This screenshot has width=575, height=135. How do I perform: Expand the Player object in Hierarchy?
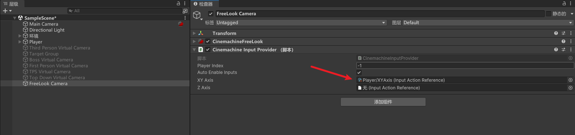coord(20,42)
